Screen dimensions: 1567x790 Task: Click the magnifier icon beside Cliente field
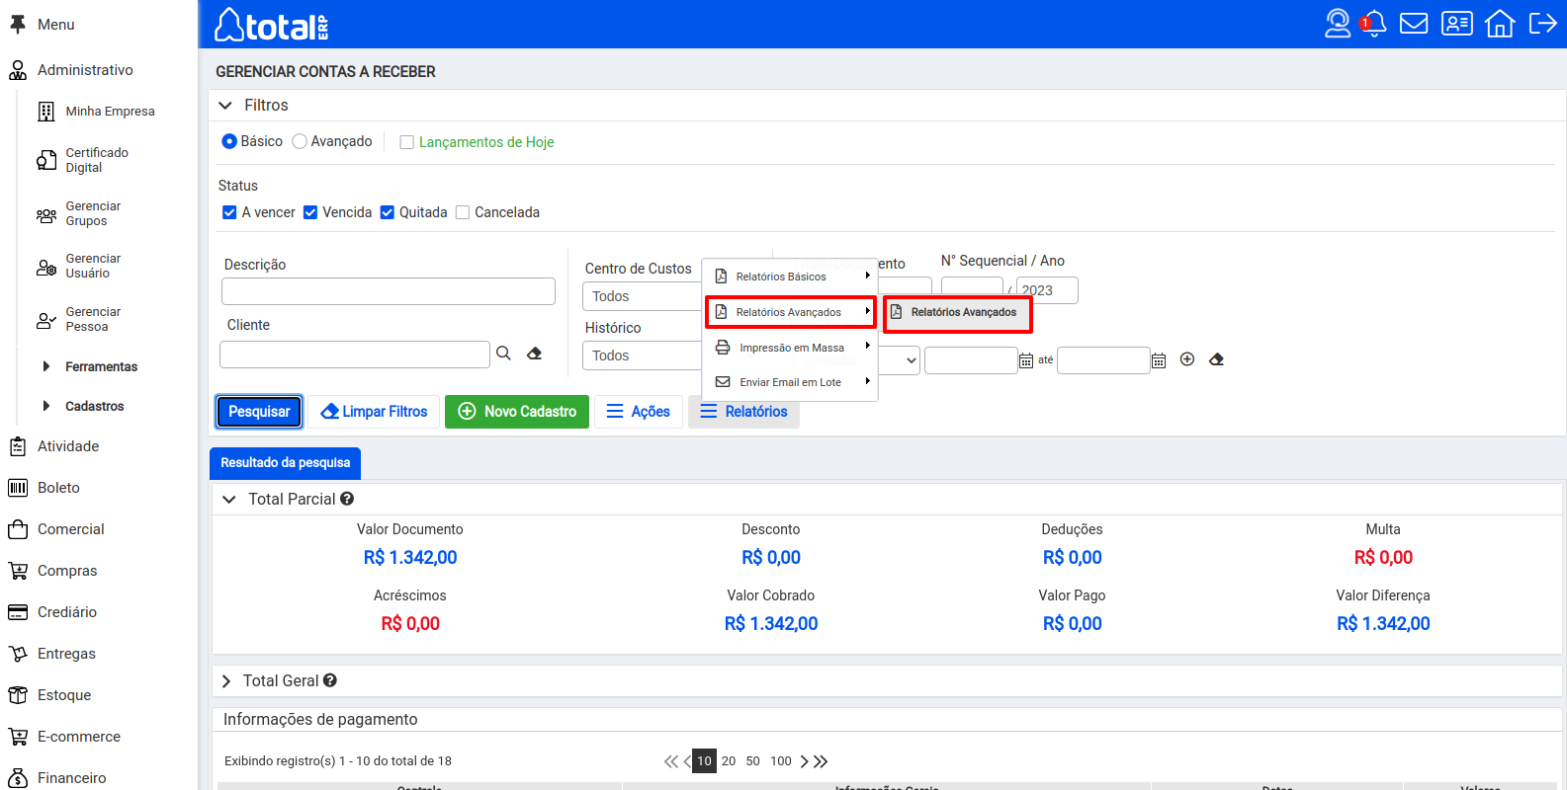503,354
